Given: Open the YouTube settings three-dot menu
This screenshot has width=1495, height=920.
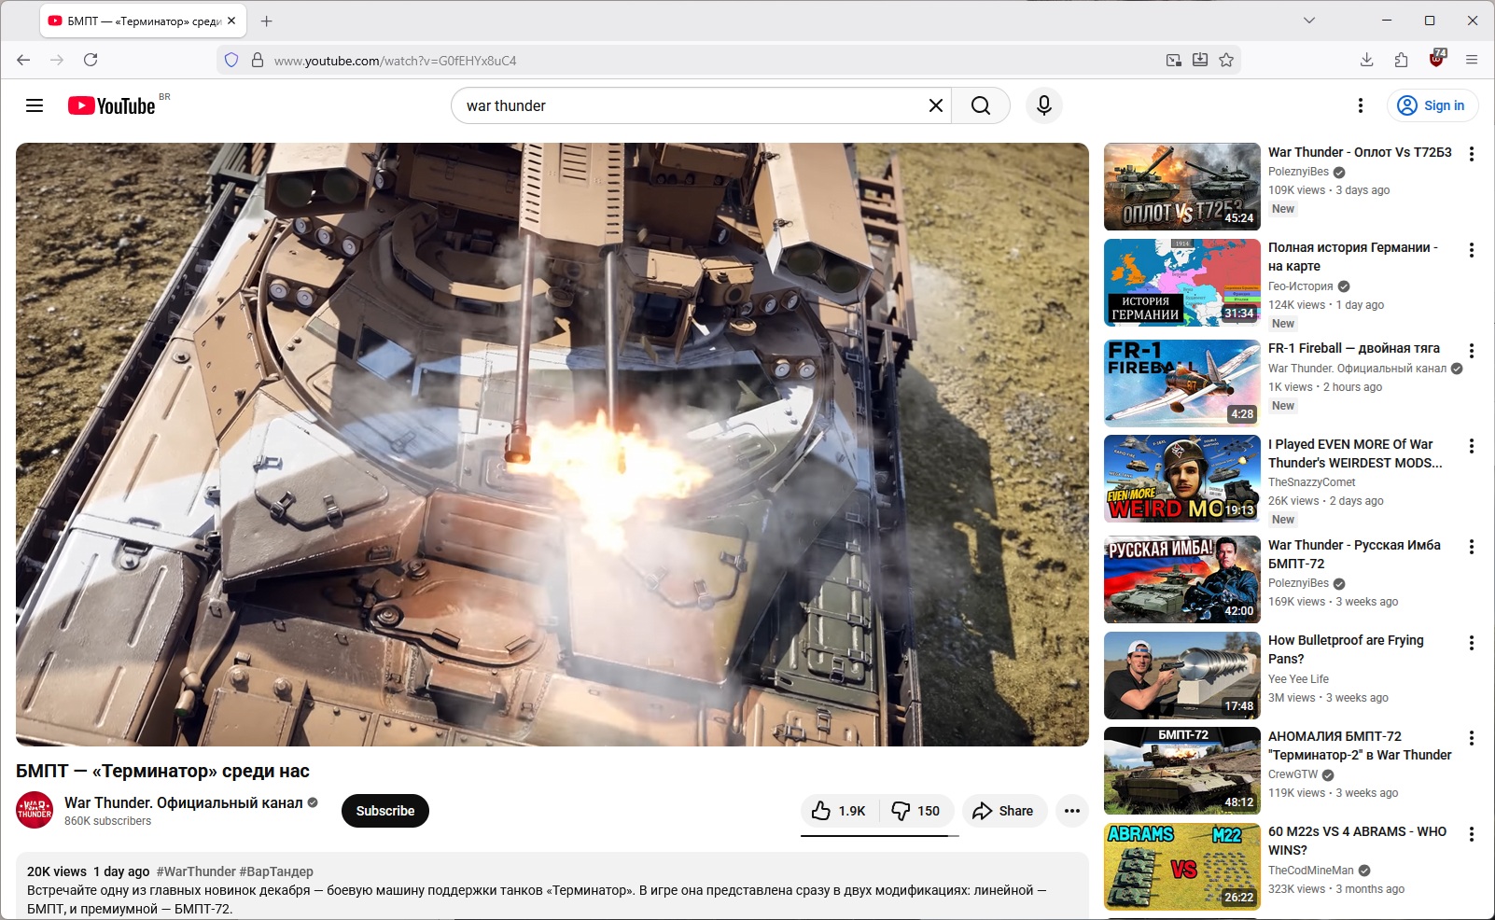Looking at the screenshot, I should [1360, 105].
